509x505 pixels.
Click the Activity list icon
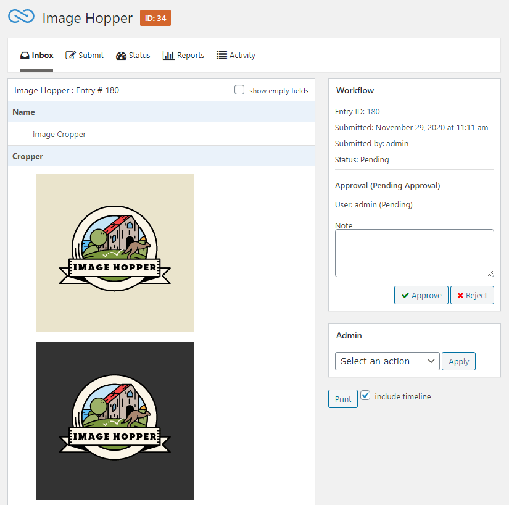(220, 55)
